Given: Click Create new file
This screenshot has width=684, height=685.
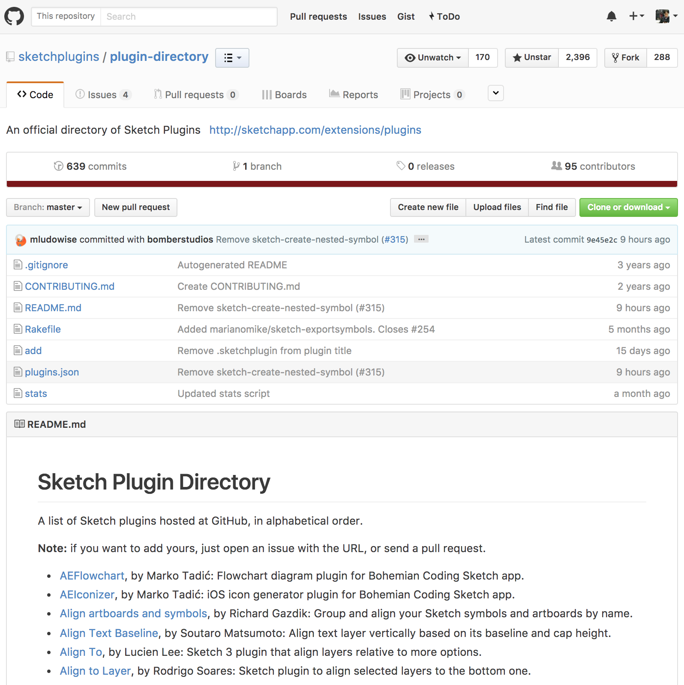Looking at the screenshot, I should tap(428, 207).
